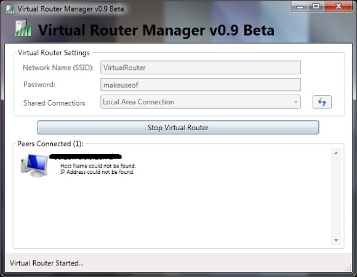
Task: Click the Virtual Router title bar app icon
Action: (x=10, y=9)
